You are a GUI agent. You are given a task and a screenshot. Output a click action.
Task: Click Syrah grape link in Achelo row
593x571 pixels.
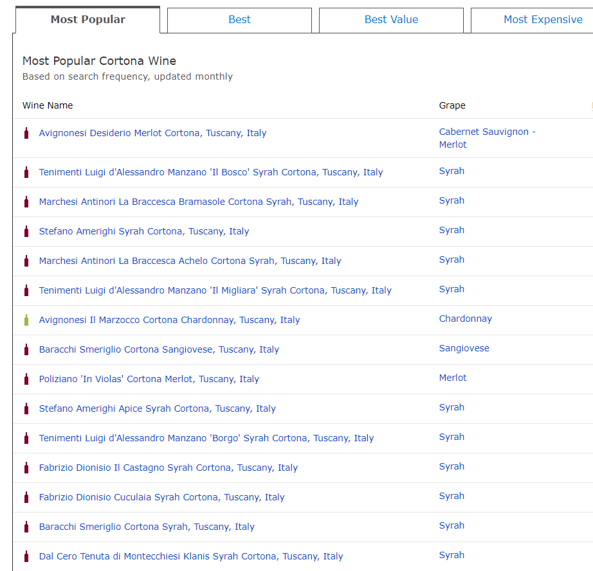pos(452,259)
